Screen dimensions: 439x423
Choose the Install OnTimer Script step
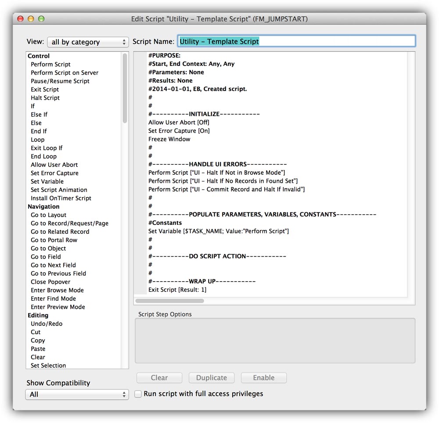coord(61,198)
